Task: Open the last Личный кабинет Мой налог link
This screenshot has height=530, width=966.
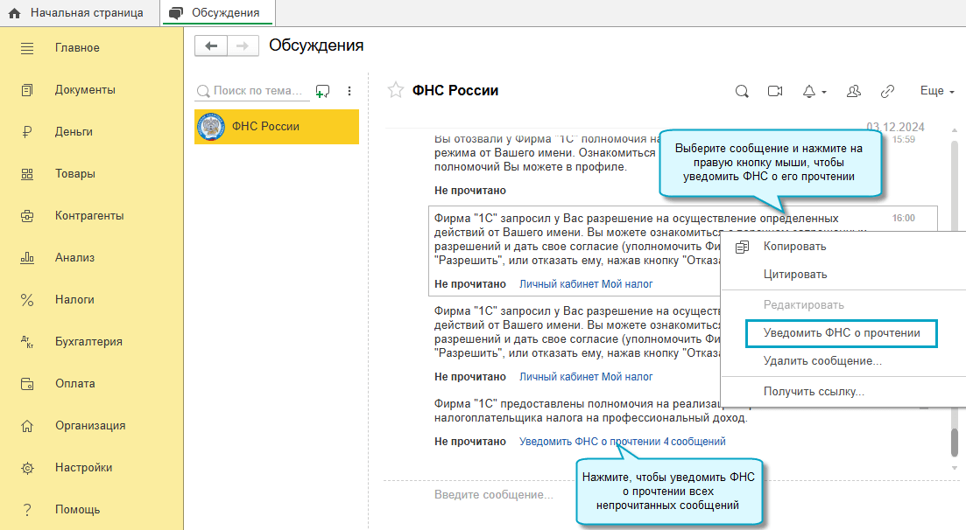Action: tap(586, 377)
